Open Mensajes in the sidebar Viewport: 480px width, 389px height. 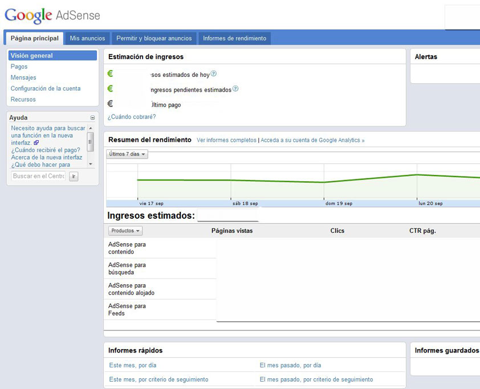click(23, 77)
